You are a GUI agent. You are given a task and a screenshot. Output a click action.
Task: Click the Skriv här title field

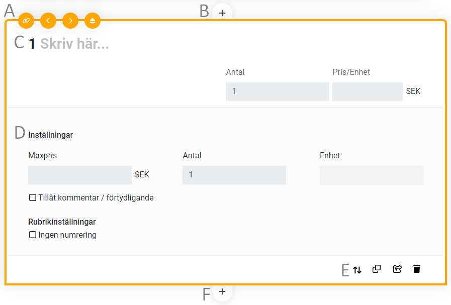pyautogui.click(x=74, y=44)
